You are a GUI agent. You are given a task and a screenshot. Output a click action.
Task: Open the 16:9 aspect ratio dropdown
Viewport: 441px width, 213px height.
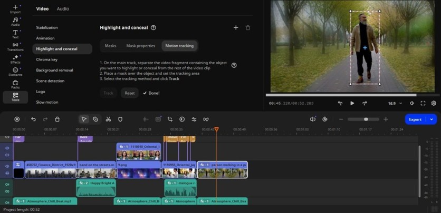[x=395, y=104]
